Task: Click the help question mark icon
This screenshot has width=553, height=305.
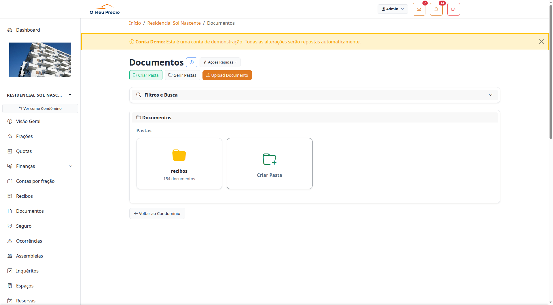Action: (x=192, y=62)
